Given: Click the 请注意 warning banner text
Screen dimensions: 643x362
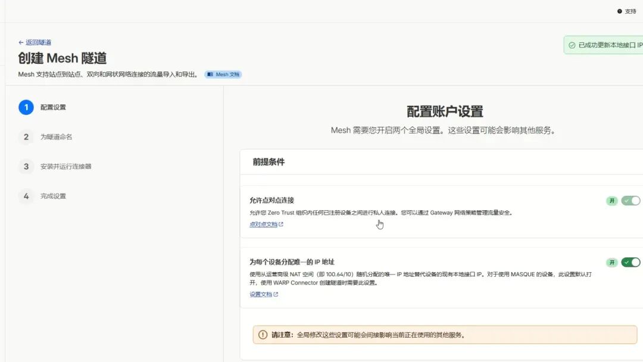Looking at the screenshot, I should pyautogui.click(x=369, y=335).
